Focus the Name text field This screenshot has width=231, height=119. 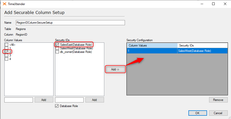70,23
